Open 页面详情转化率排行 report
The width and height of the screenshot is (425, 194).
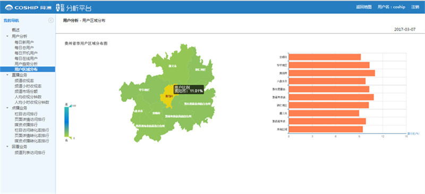[x=32, y=136]
